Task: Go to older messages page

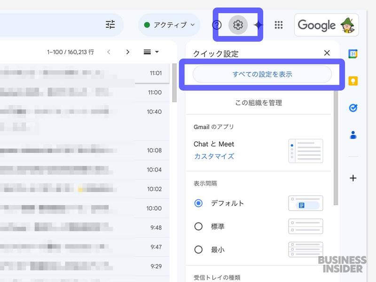Action: coord(127,52)
